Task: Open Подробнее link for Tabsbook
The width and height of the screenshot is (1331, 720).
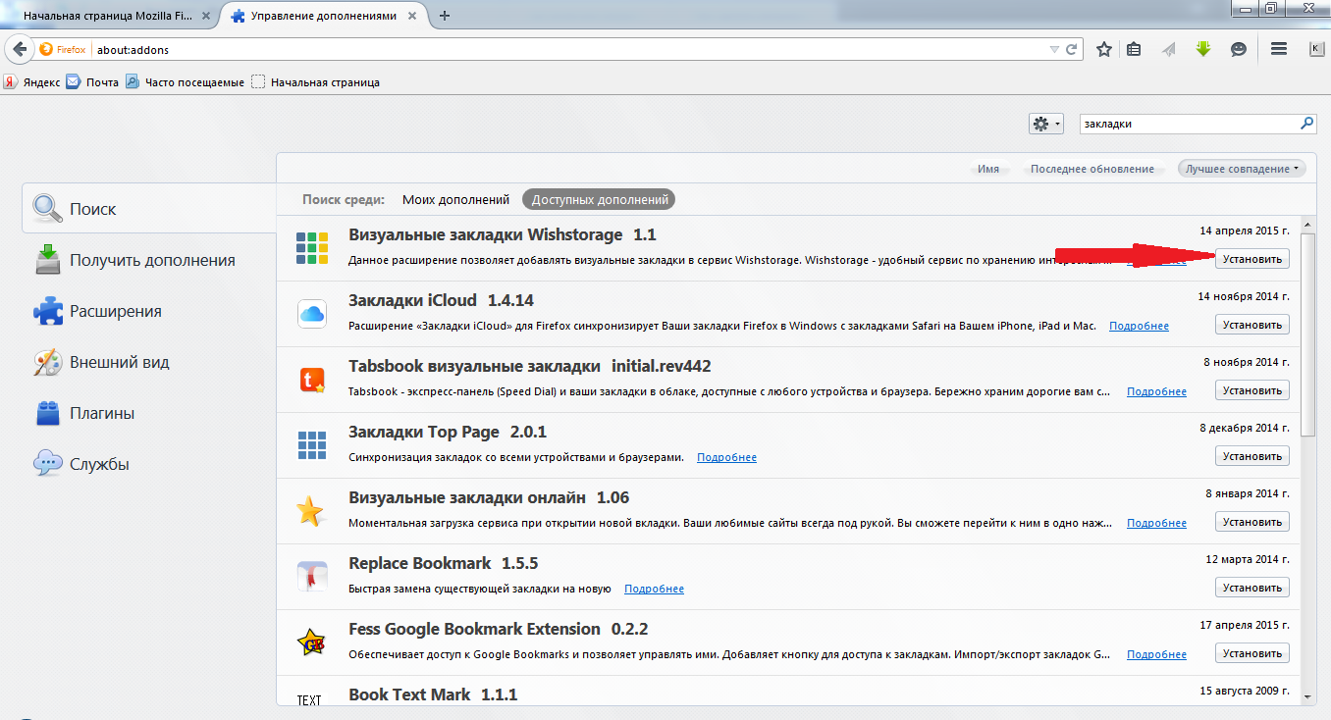Action: pos(1156,391)
